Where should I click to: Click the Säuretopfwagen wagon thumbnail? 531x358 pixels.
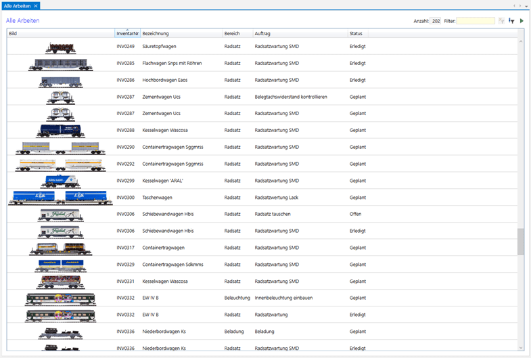pos(60,47)
